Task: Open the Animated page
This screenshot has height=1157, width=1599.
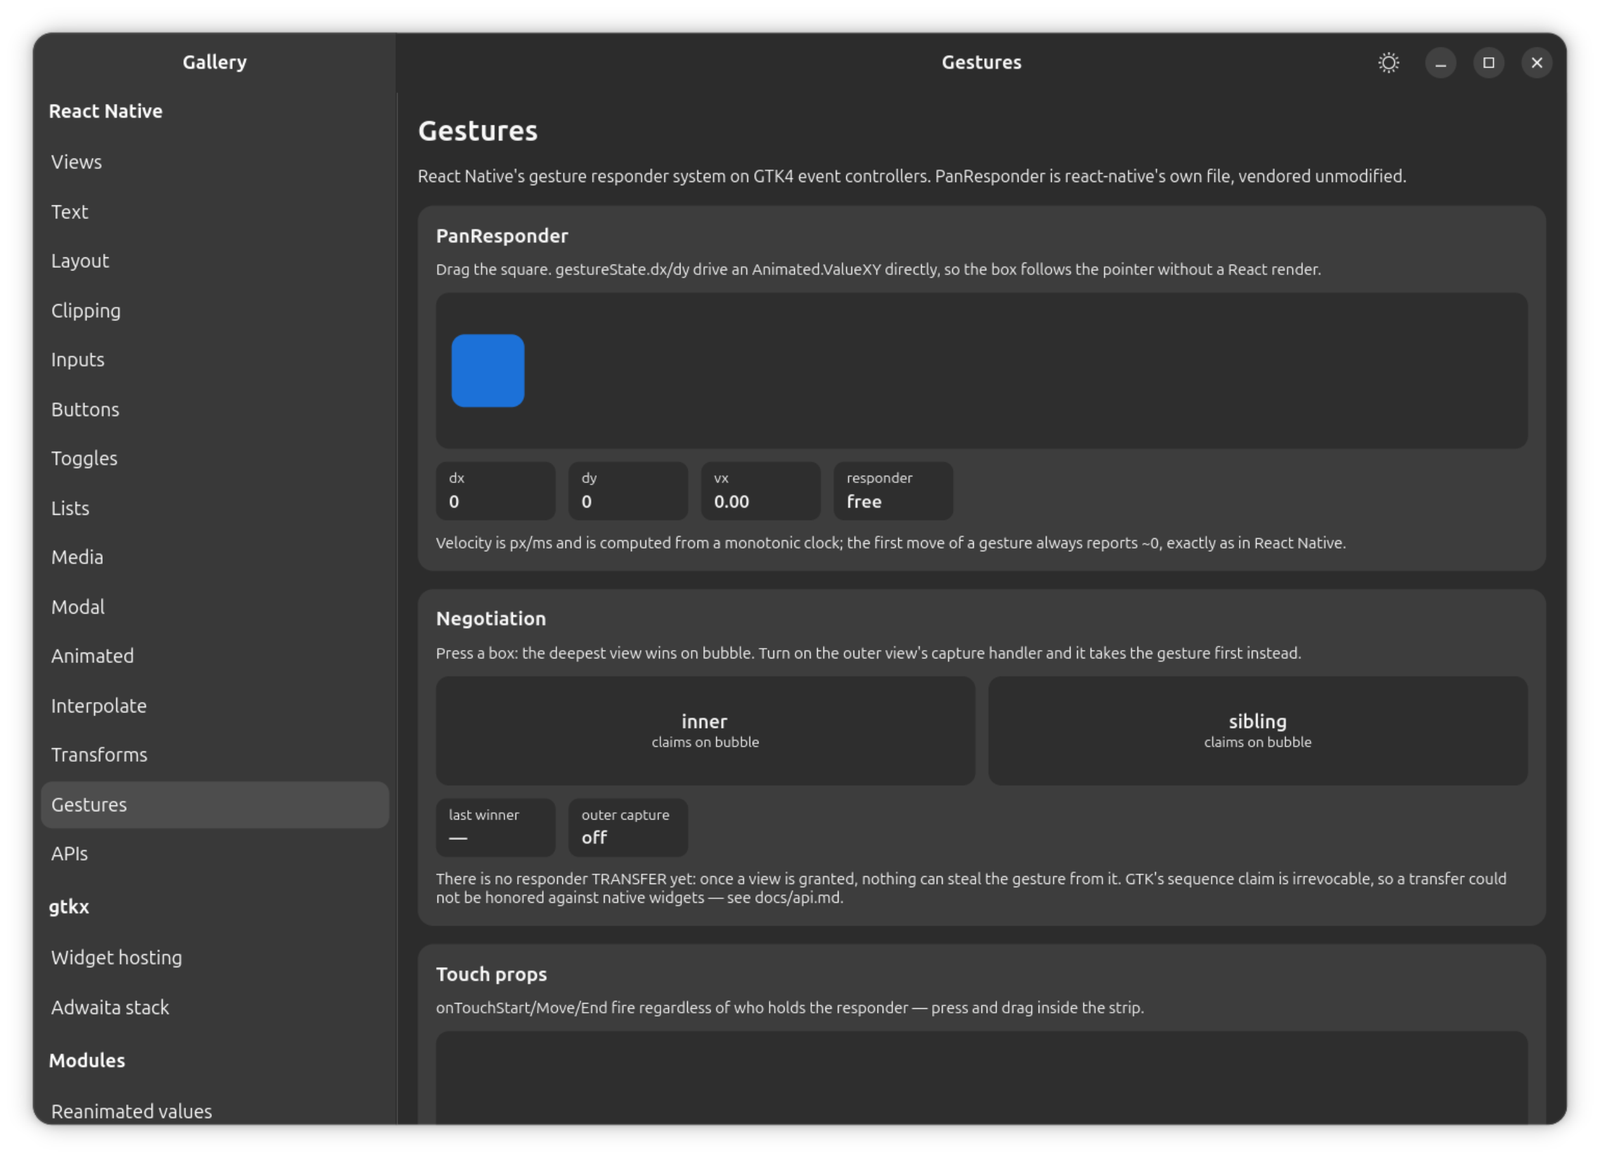Action: click(215, 656)
